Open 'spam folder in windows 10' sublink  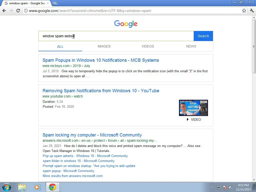pos(78,161)
